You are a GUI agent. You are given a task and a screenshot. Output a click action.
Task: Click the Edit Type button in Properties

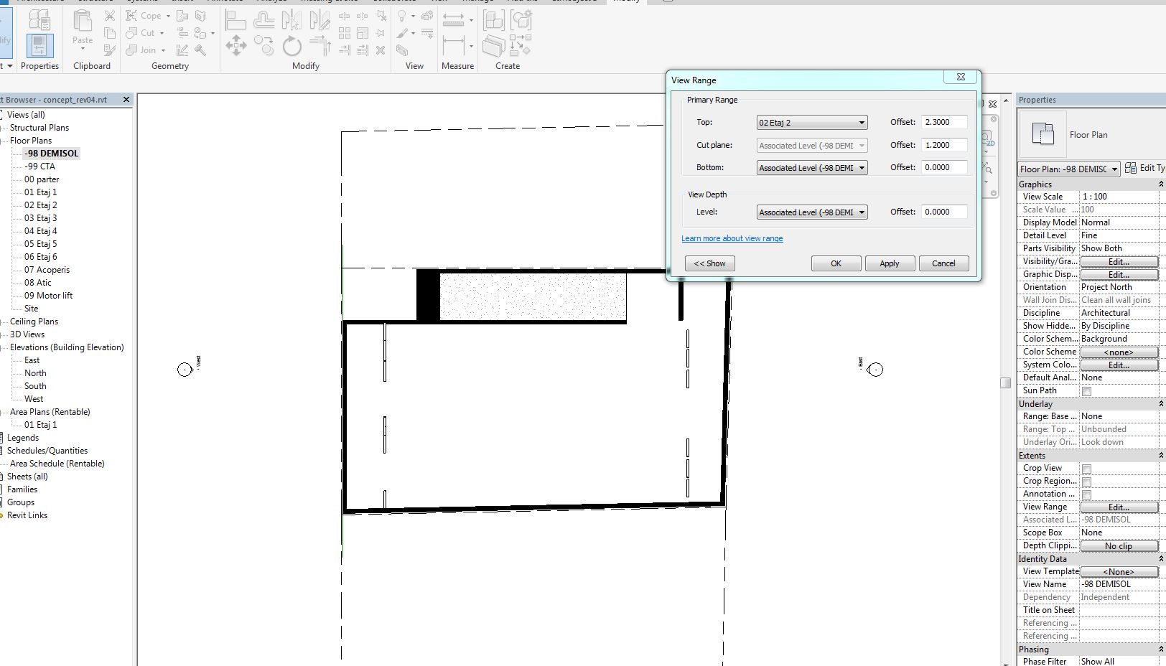tap(1146, 168)
